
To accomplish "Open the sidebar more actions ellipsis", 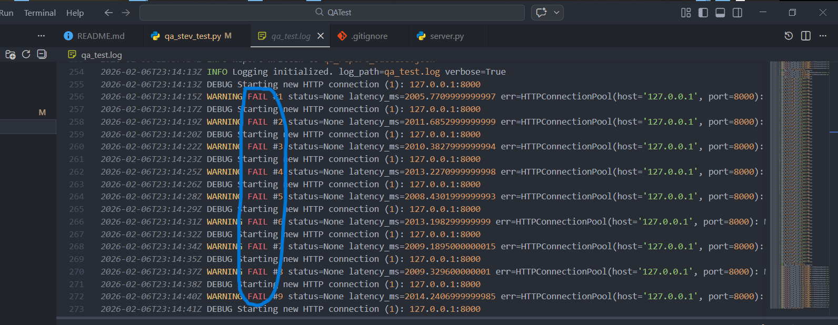I will click(x=41, y=36).
